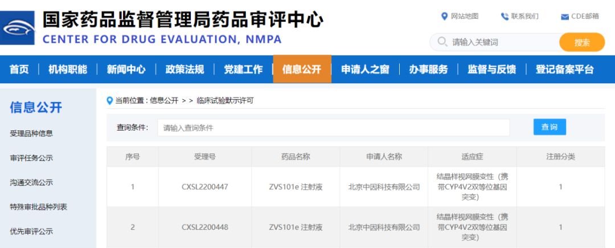
Task: Select 政策法规 in navigation bar
Action: pos(184,70)
